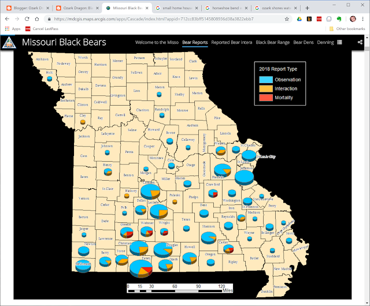Click the Taney county pie chart
This screenshot has height=306, width=370.
point(141,268)
